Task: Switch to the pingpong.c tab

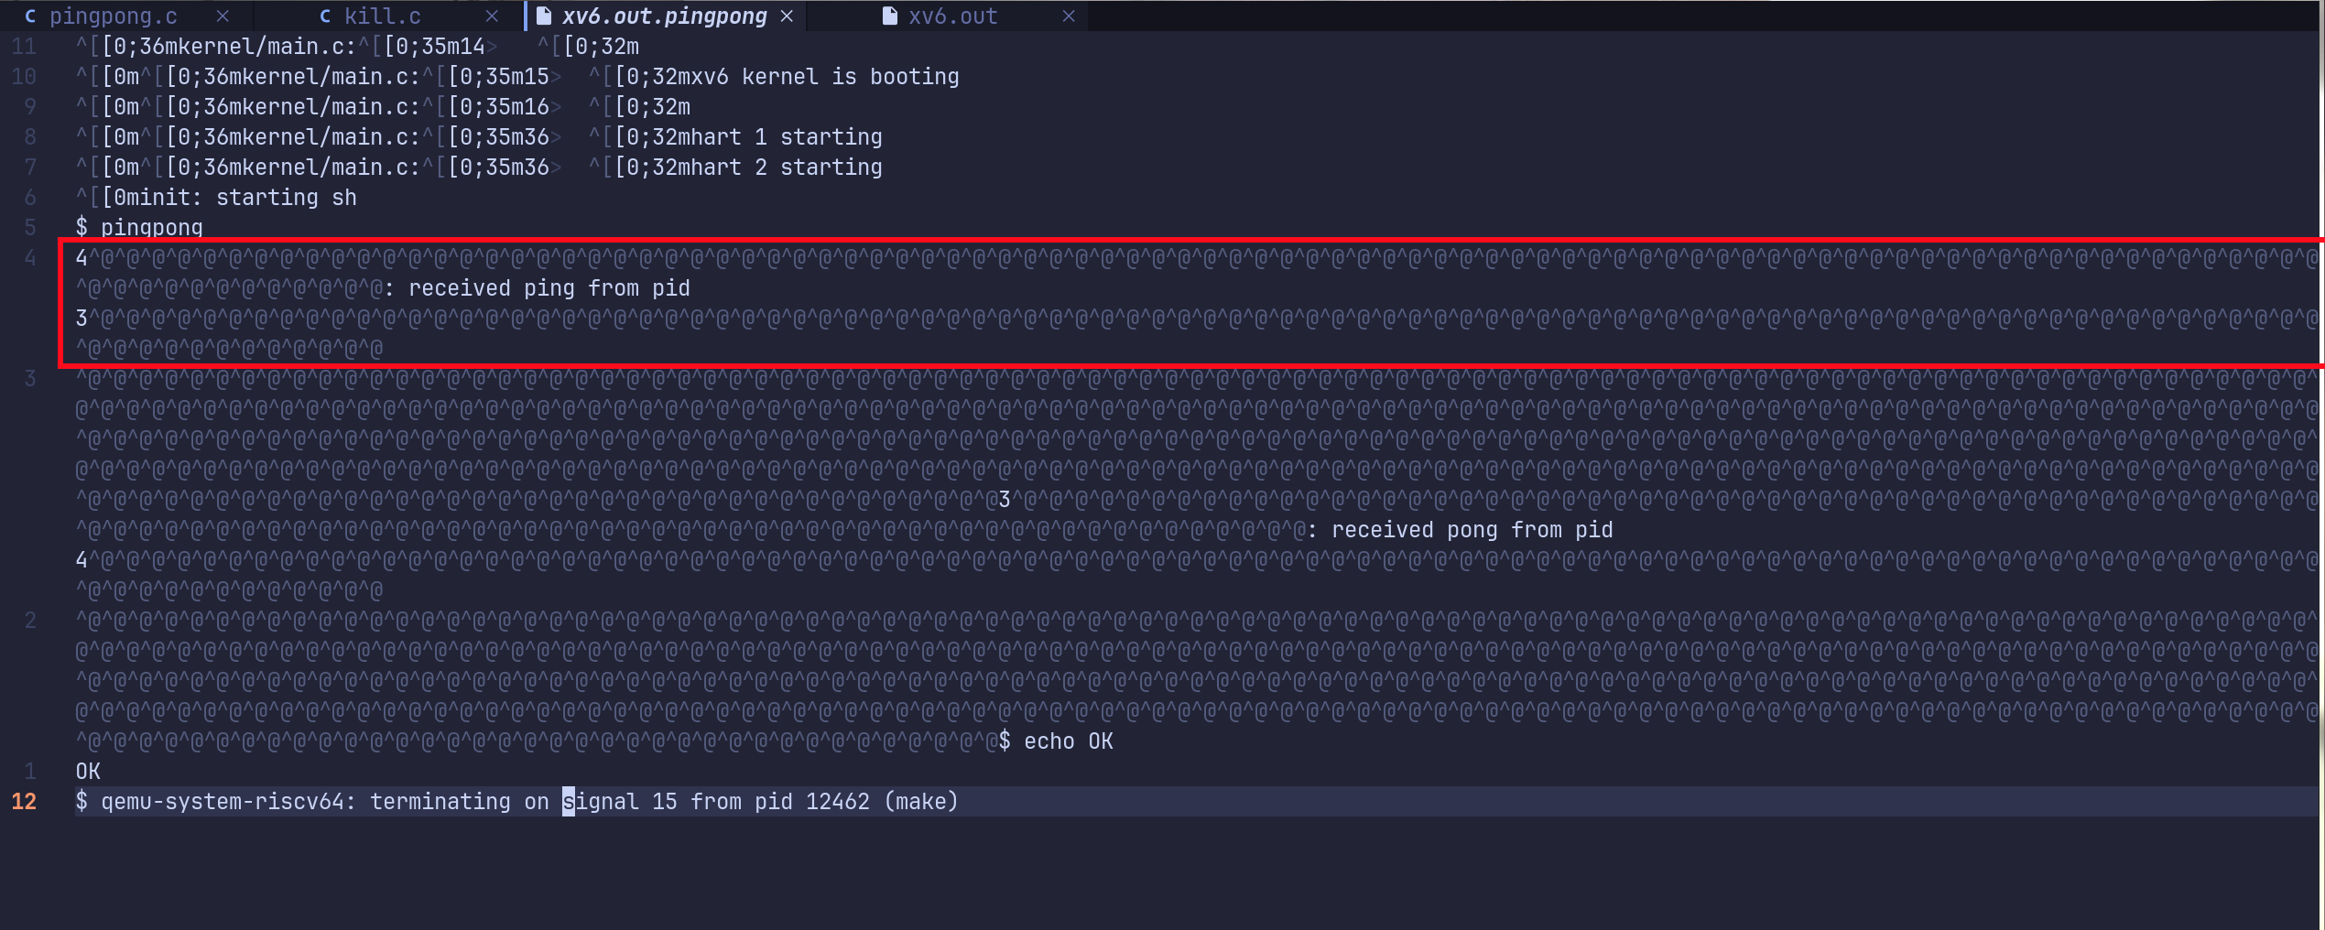Action: click(113, 16)
